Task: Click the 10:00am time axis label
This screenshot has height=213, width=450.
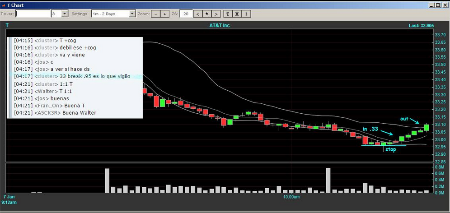Action: pos(291,197)
